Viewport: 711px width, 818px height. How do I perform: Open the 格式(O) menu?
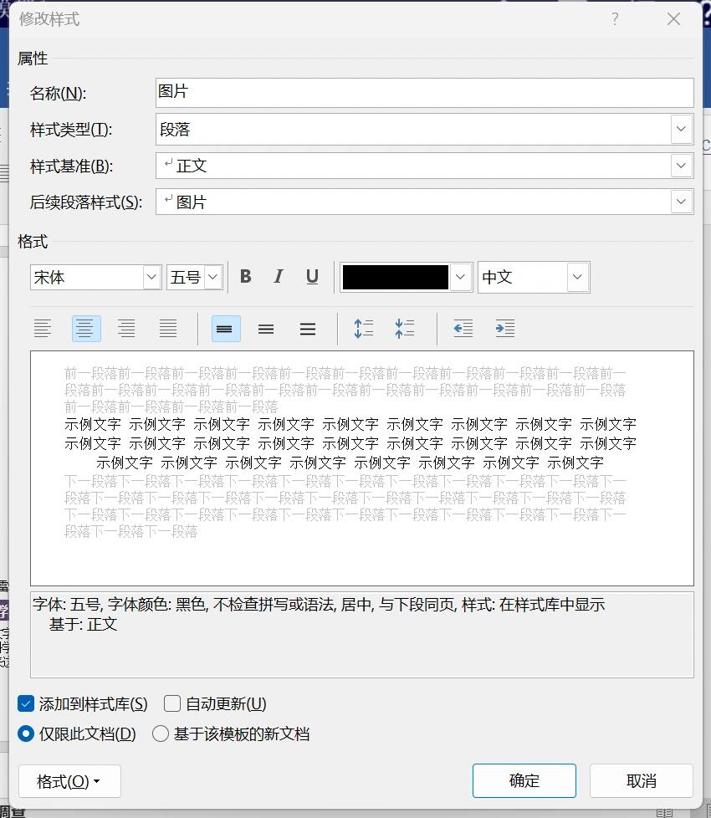click(x=69, y=780)
